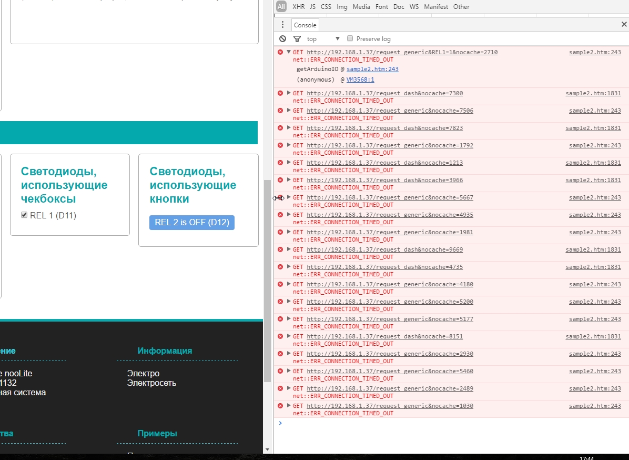Image resolution: width=629 pixels, height=460 pixels.
Task: Open the VM3568:1 anonymous source link
Action: [x=360, y=79]
